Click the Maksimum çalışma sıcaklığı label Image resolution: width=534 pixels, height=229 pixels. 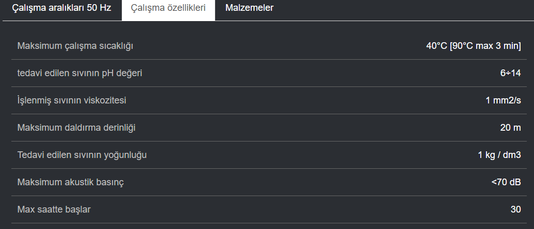[75, 46]
